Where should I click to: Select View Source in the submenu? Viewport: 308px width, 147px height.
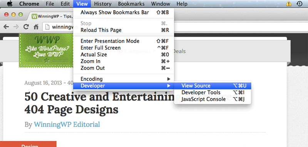pos(213,86)
